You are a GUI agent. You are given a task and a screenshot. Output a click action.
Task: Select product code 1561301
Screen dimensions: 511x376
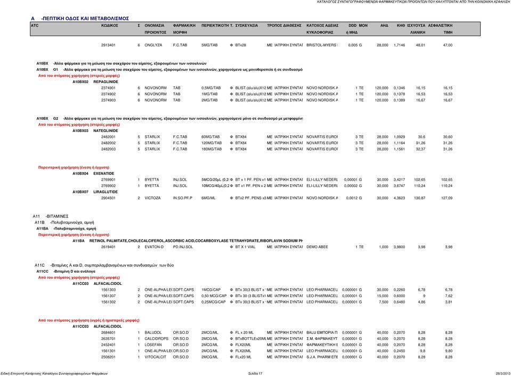(108, 351)
